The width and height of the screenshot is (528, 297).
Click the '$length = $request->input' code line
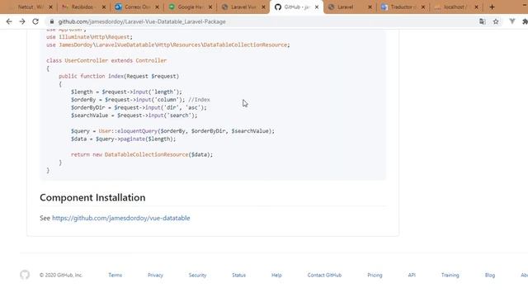coord(126,92)
